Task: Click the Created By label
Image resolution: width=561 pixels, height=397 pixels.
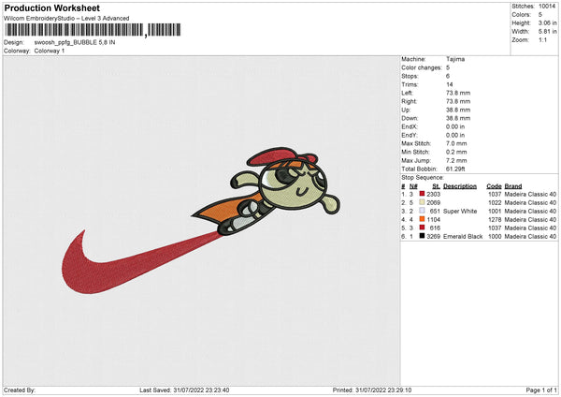Action: (x=20, y=390)
